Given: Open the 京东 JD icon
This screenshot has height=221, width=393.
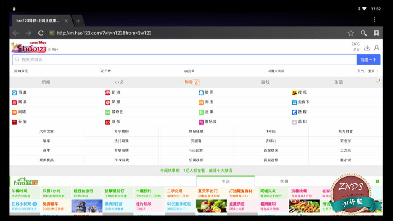Looking at the screenshot, I should tap(108, 122).
